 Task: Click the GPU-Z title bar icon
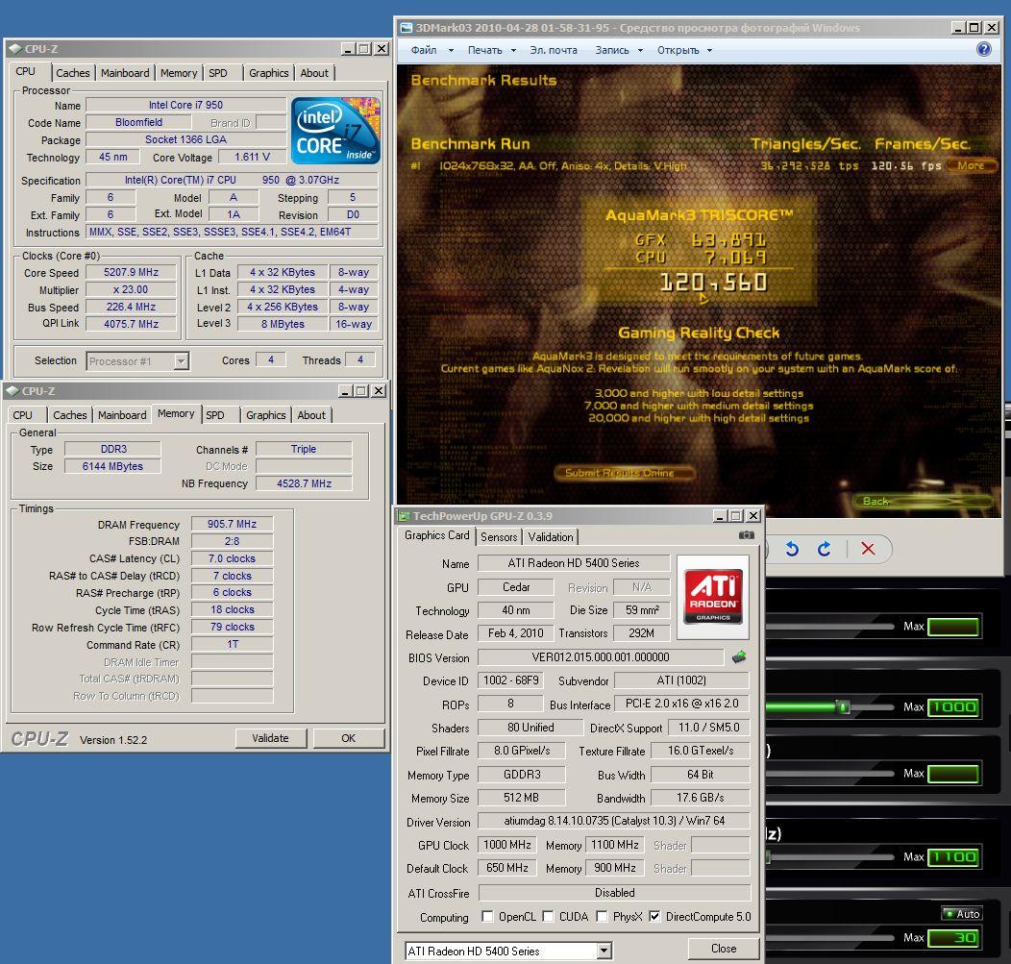click(x=405, y=516)
